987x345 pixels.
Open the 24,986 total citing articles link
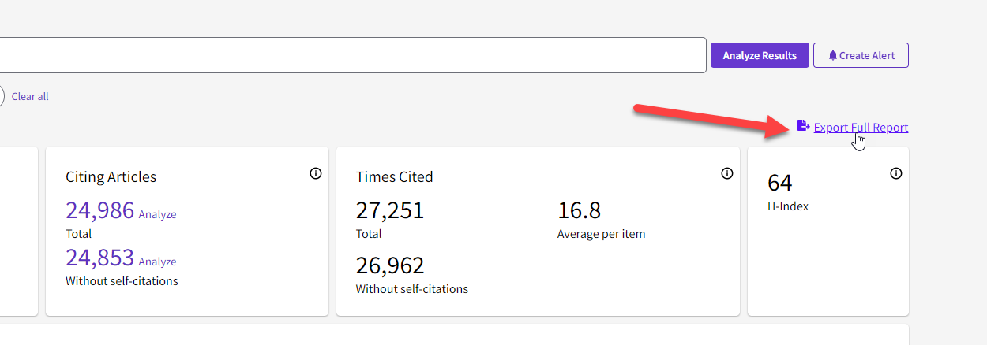[99, 210]
